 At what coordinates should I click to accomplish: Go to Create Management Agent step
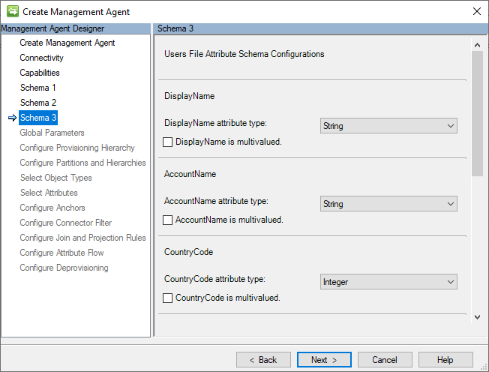coord(67,43)
